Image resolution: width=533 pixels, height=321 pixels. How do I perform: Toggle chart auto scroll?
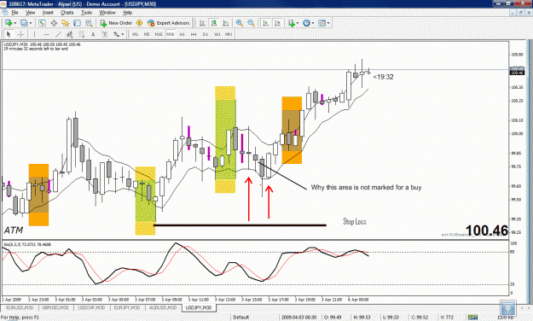click(266, 23)
